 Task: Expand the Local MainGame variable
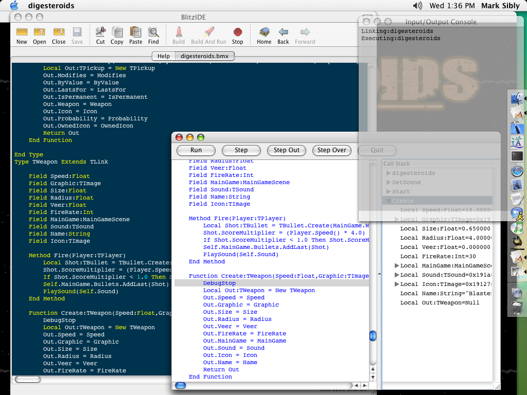click(397, 266)
